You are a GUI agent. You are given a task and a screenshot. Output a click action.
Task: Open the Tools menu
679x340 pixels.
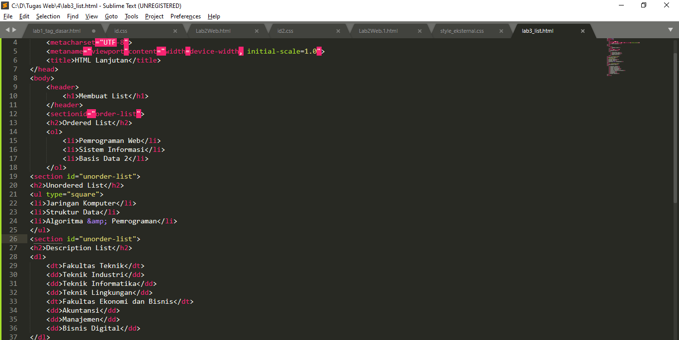(131, 16)
